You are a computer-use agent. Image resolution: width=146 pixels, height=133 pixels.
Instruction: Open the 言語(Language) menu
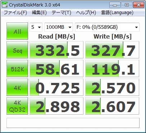117,13
